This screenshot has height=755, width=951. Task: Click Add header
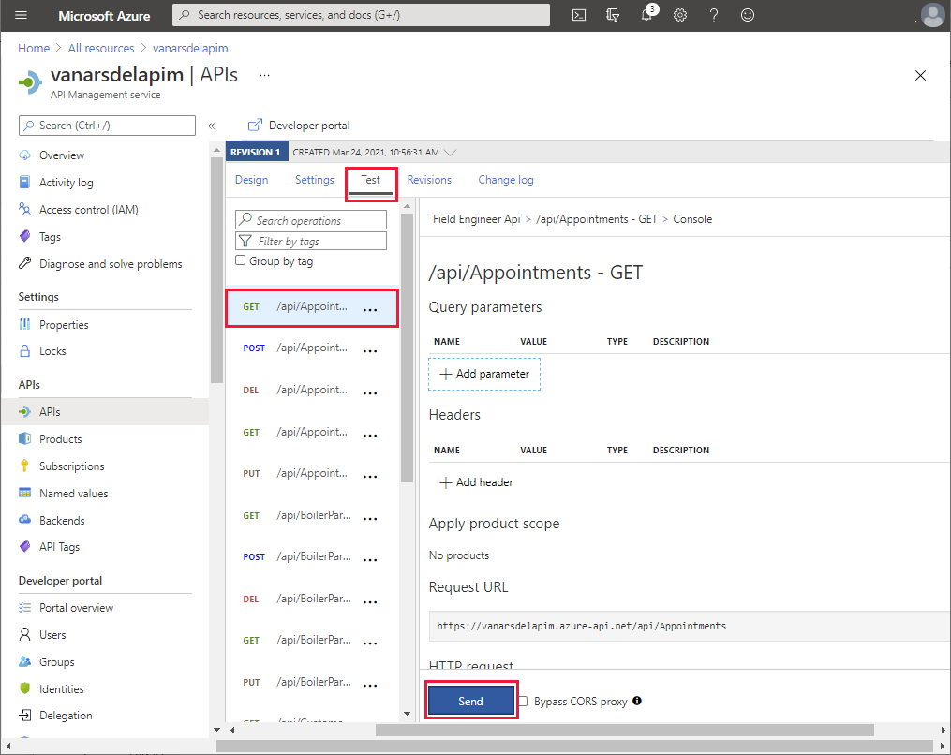point(477,482)
